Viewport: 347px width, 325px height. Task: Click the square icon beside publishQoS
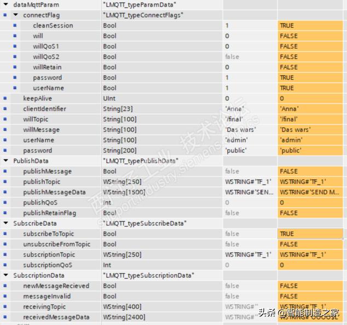click(5, 202)
